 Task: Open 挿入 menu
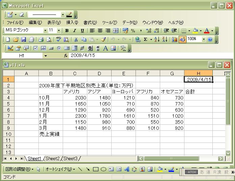72,23
